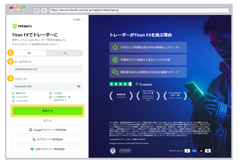The height and width of the screenshot is (166, 239).
Task: Click the browser reload icon
Action: tap(36, 10)
